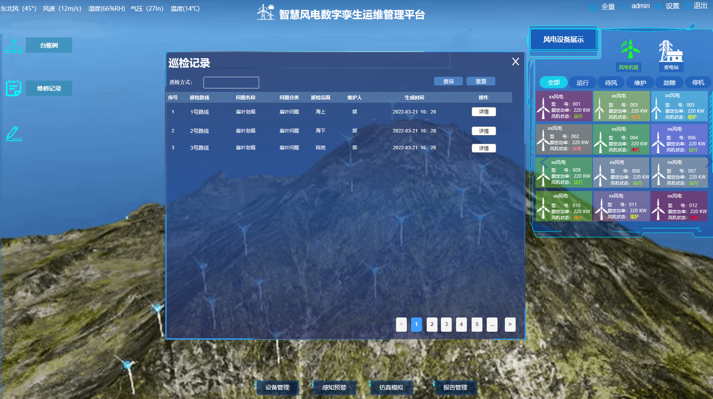This screenshot has height=399, width=713.
Task: Select the 全部 filter tab
Action: coord(553,82)
